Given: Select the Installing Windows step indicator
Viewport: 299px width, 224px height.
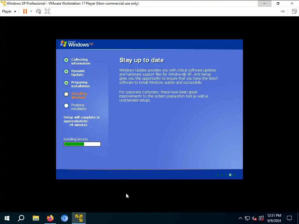Looking at the screenshot, I should click(x=66, y=94).
